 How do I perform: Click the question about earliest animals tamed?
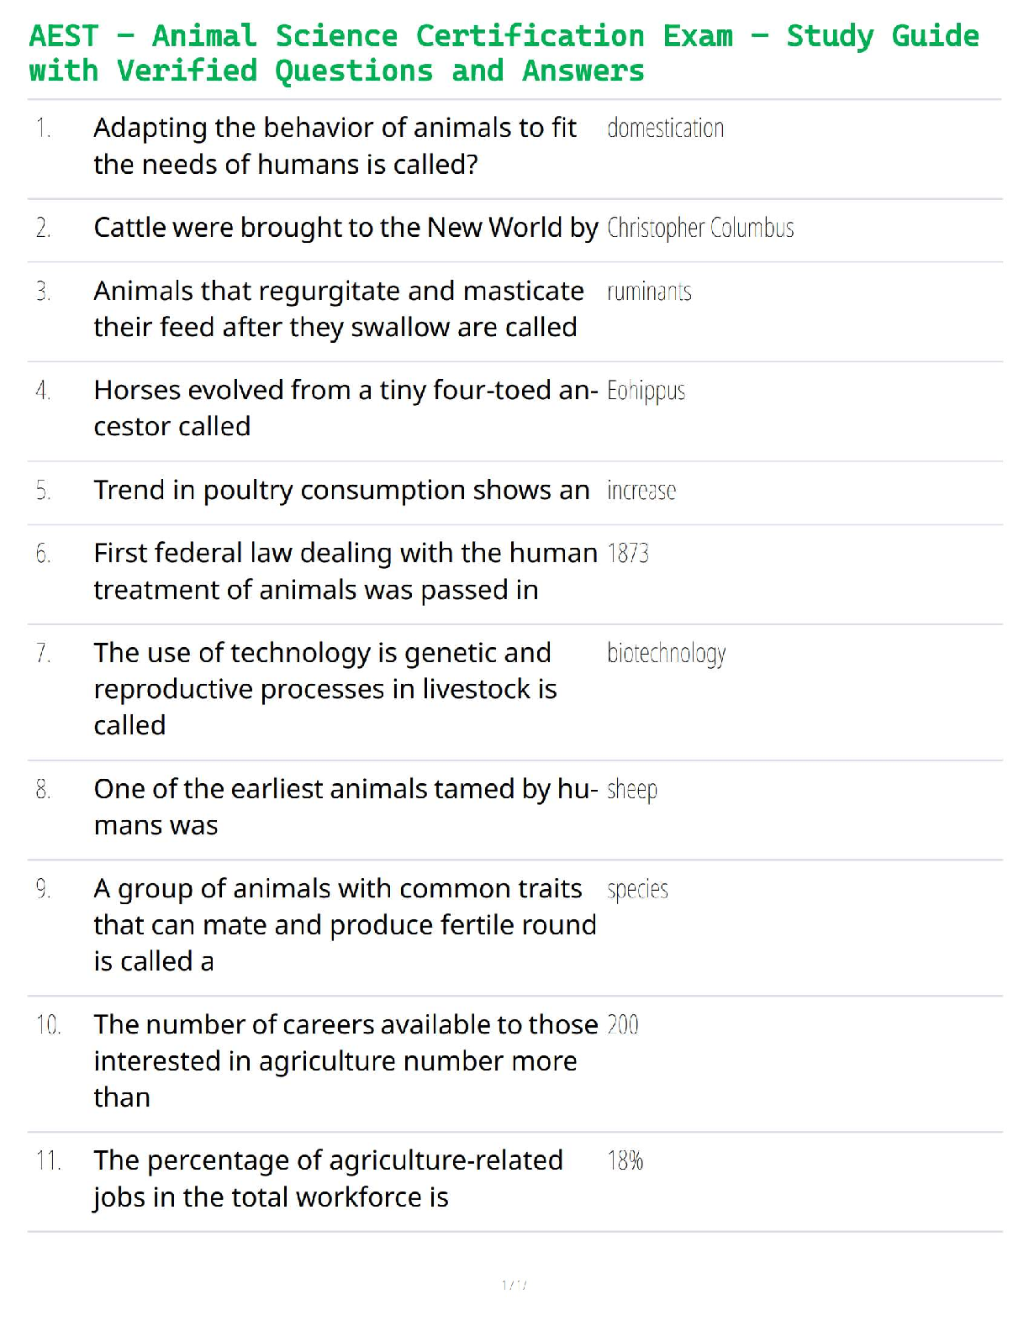click(345, 808)
